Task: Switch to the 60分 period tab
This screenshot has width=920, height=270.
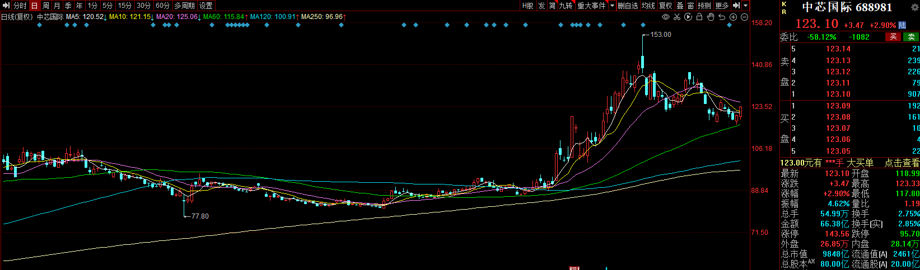Action: tap(162, 6)
